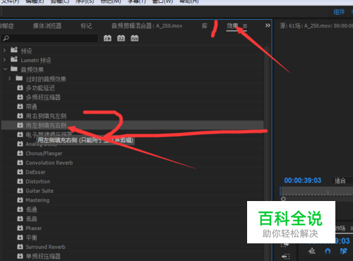Open the 音频剪辑混合器 A_250.mov tab
353x261 pixels.
click(x=147, y=26)
